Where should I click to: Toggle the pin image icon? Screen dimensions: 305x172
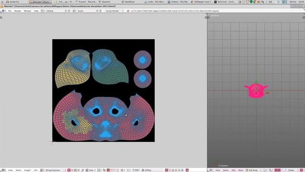point(83,170)
